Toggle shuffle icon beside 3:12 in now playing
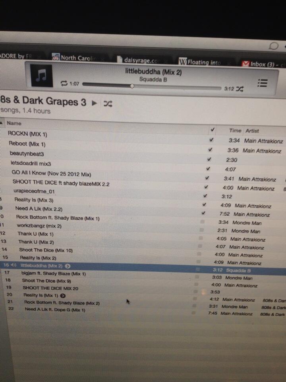The width and height of the screenshot is (286, 382). point(240,89)
